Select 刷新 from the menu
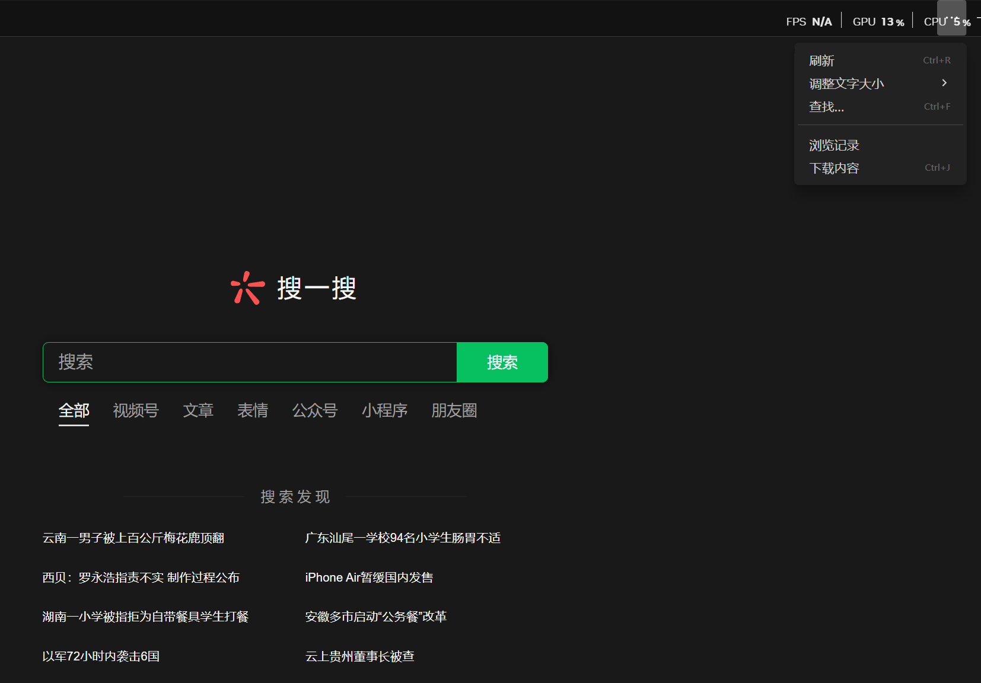This screenshot has height=683, width=981. pos(821,60)
